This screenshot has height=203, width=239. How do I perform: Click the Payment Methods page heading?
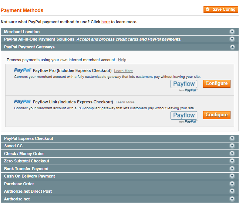[x=22, y=10]
